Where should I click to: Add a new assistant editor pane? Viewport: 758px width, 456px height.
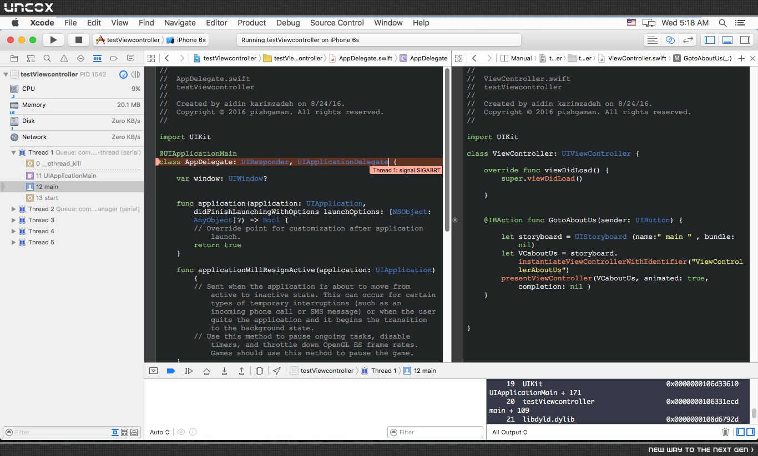coord(742,58)
